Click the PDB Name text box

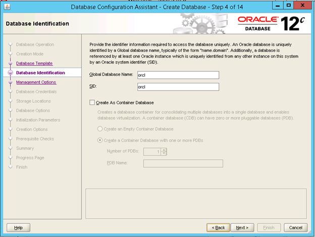(x=183, y=163)
